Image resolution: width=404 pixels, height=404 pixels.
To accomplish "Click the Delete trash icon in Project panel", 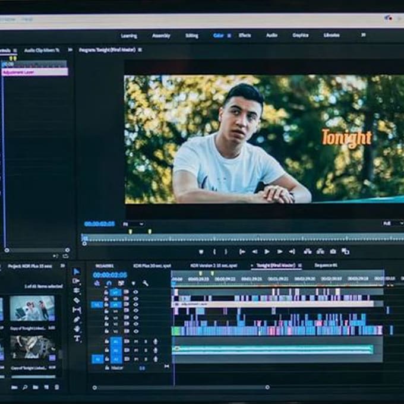I will point(56,387).
